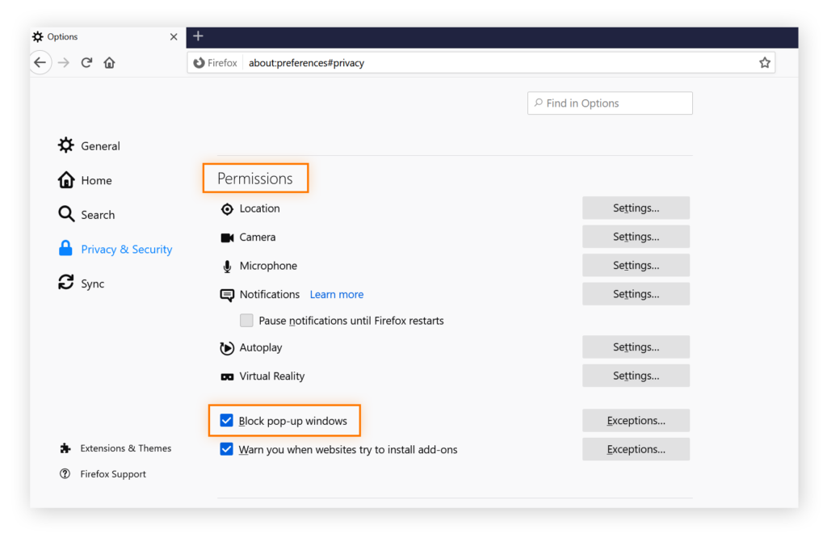The image size is (827, 538).
Task: Click the Extensions & Themes puzzle icon
Action: coord(65,448)
